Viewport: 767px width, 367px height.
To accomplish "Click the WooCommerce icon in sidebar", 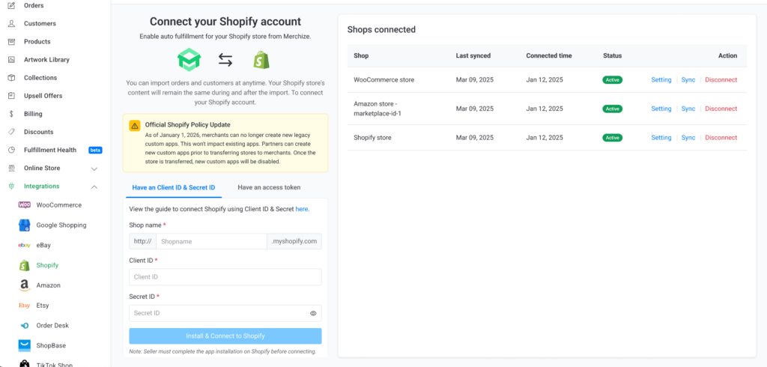I will pyautogui.click(x=24, y=205).
